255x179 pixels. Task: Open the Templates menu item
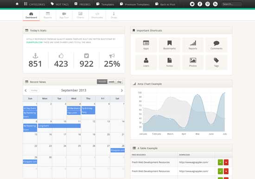click(105, 4)
